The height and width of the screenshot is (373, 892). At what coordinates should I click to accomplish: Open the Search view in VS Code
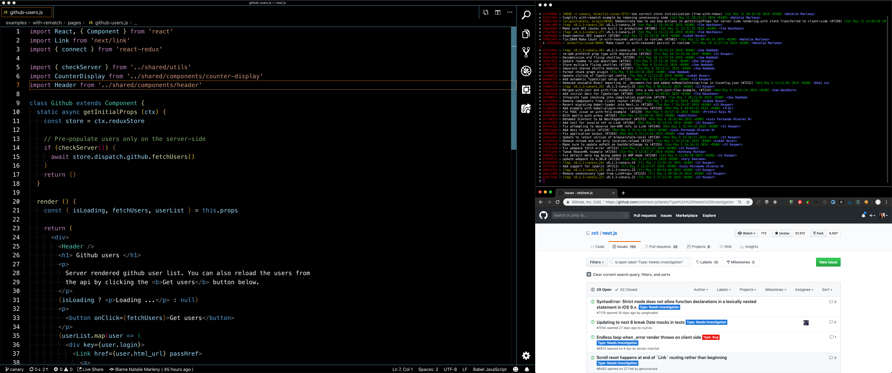[526, 15]
